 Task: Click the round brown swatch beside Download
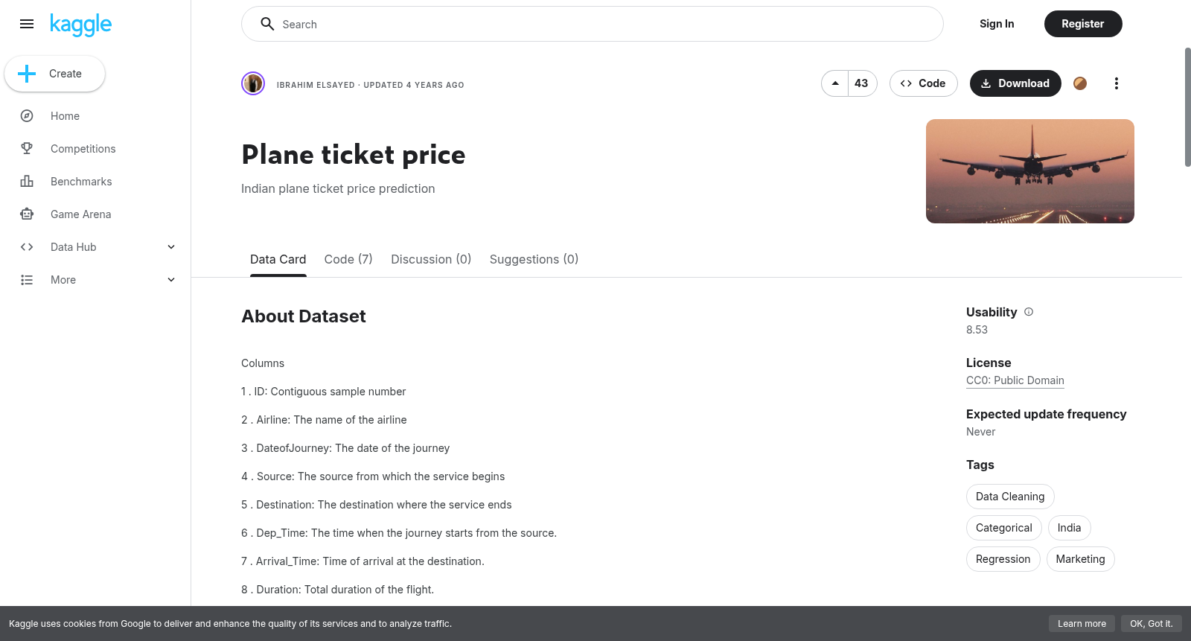[1080, 83]
